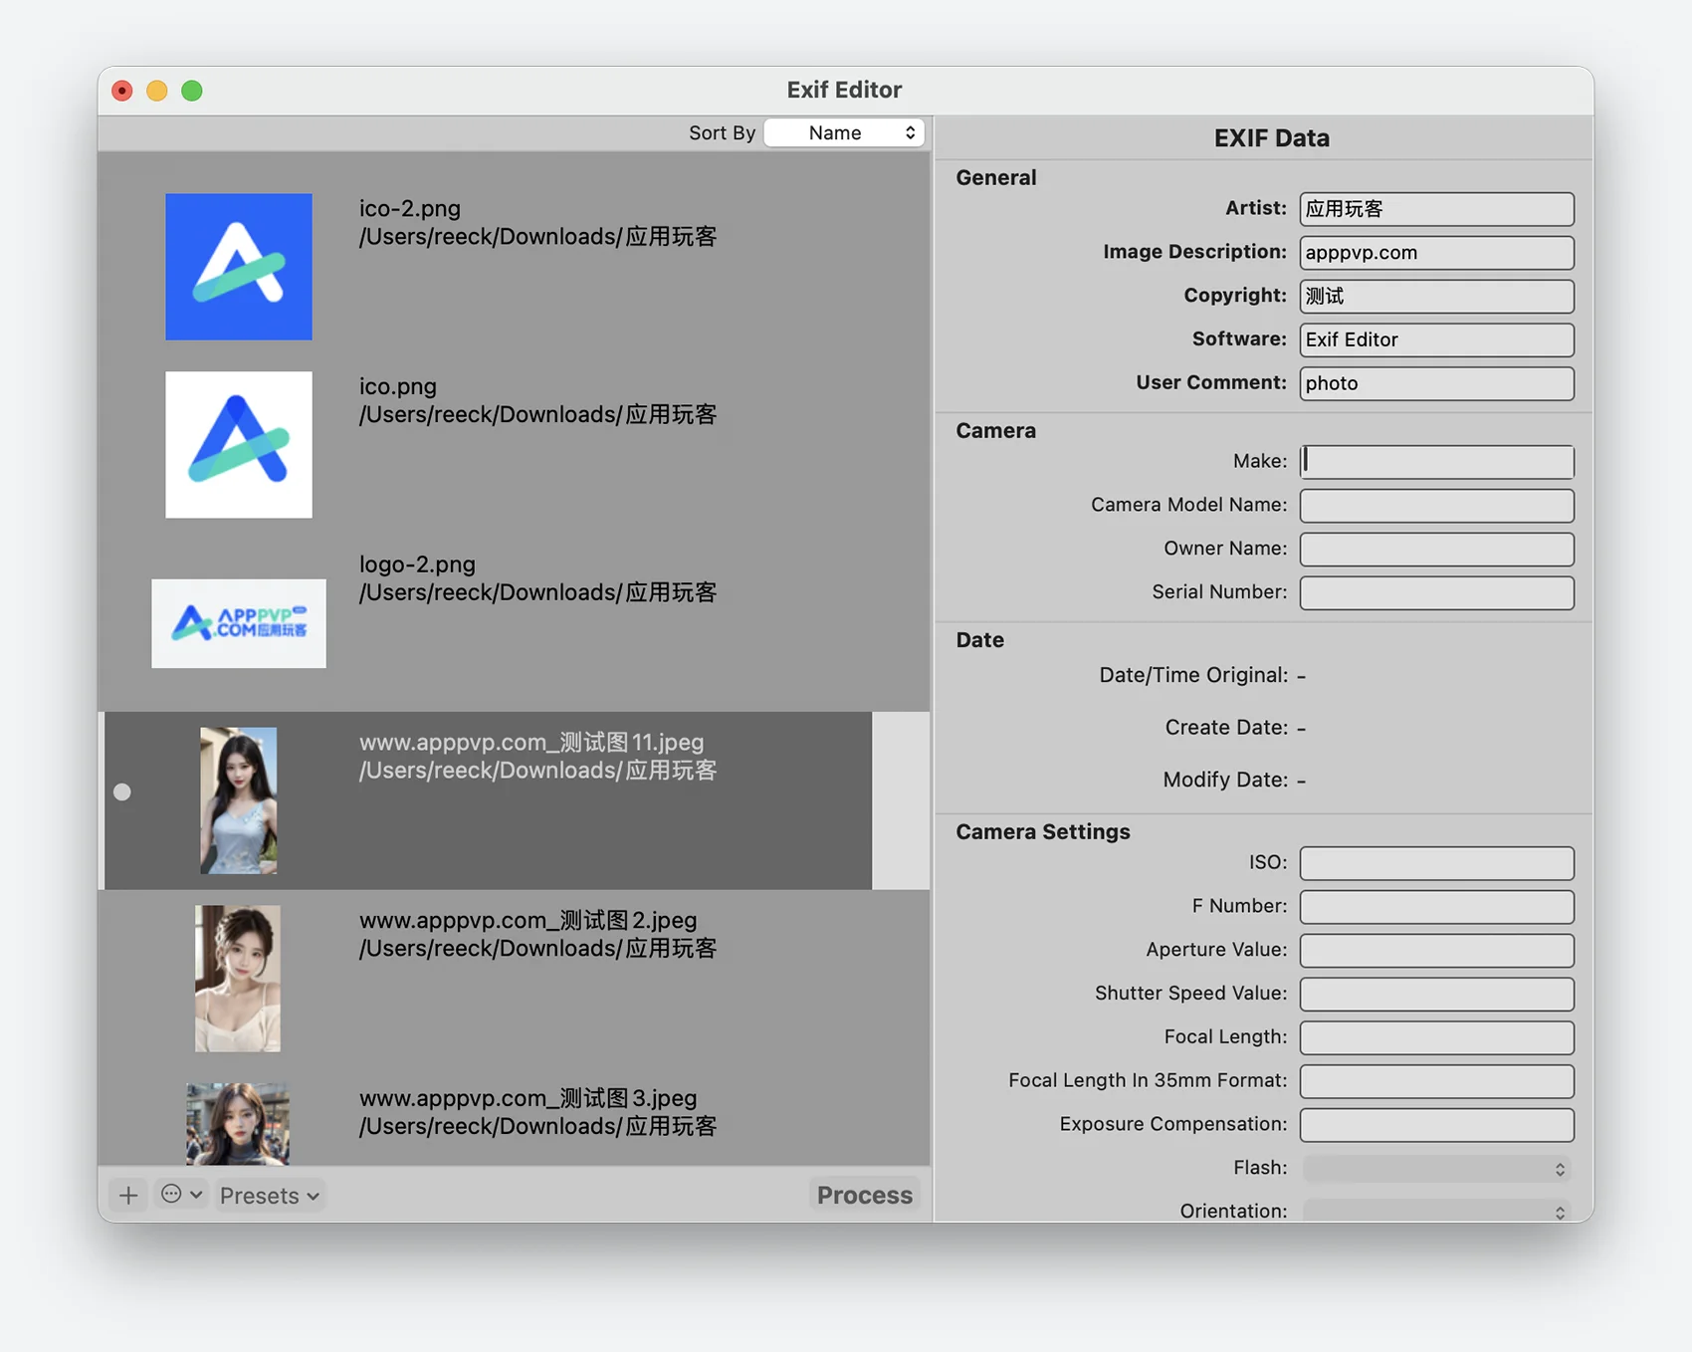Image resolution: width=1692 pixels, height=1352 pixels.
Task: Select the Focal Length input field
Action: (1436, 1037)
